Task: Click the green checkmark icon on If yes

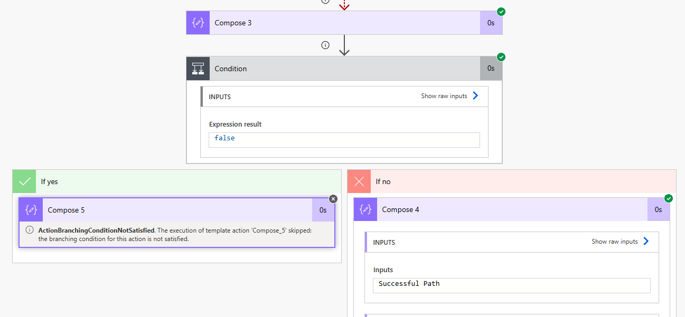Action: click(24, 181)
